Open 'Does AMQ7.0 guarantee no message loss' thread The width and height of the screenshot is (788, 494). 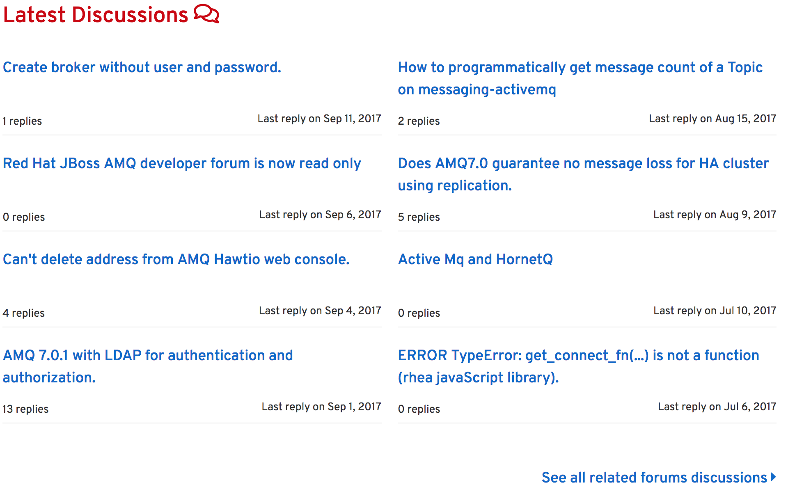click(x=583, y=163)
